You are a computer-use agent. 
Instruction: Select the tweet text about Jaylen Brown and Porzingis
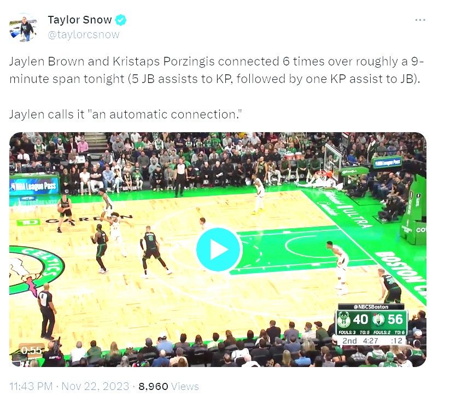tap(217, 70)
